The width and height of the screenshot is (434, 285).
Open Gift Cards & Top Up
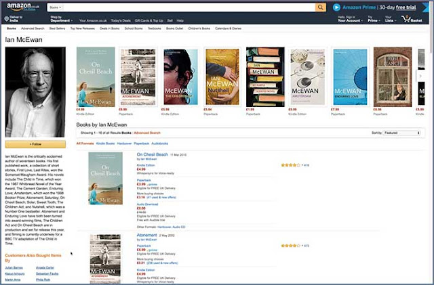pyautogui.click(x=149, y=20)
